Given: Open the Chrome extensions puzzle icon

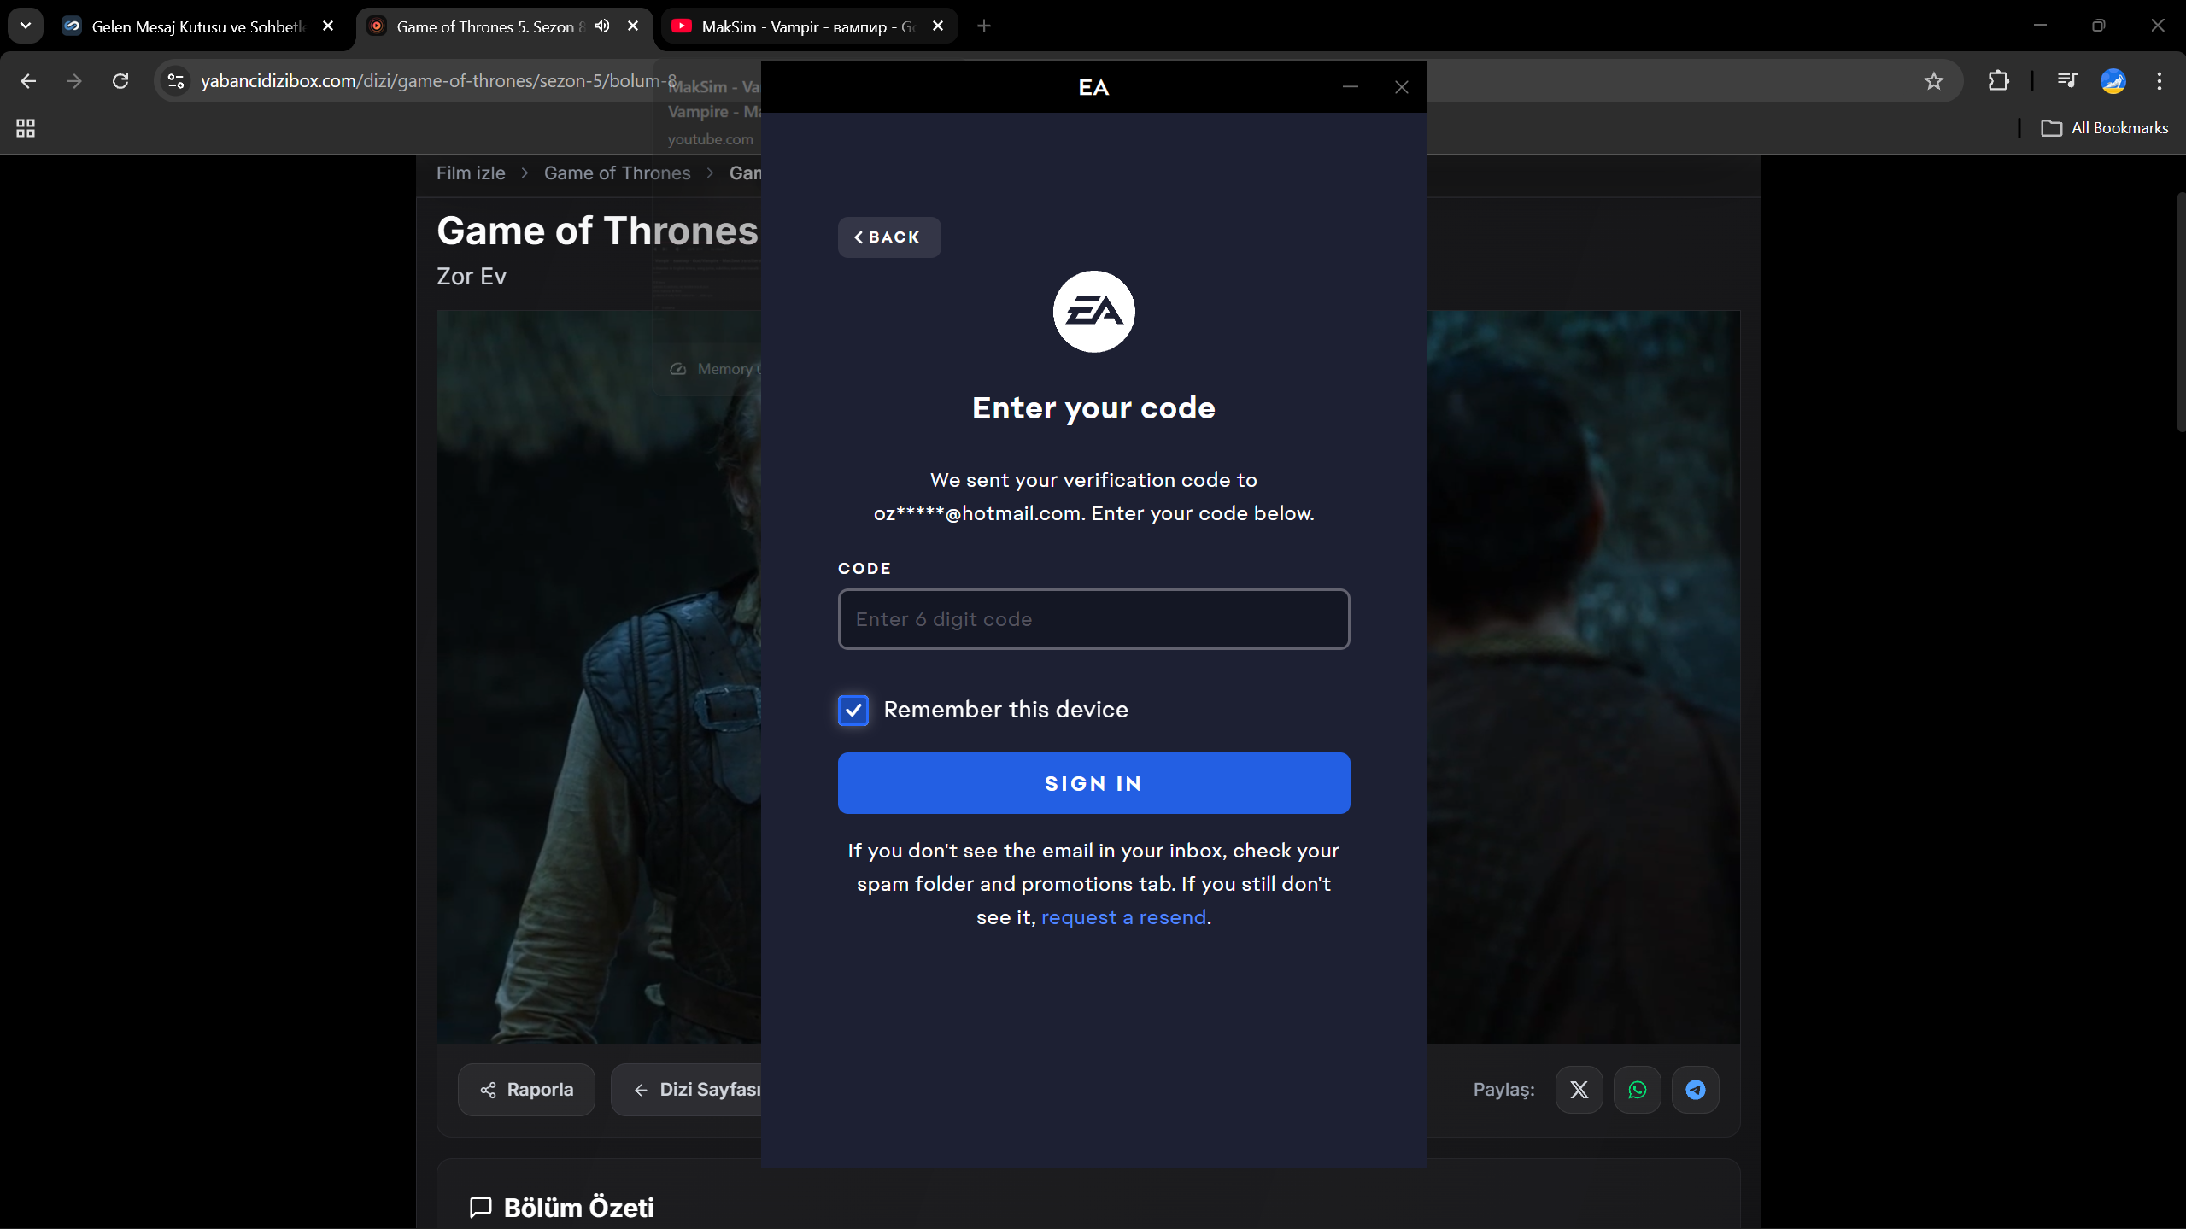Looking at the screenshot, I should coord(1998,81).
